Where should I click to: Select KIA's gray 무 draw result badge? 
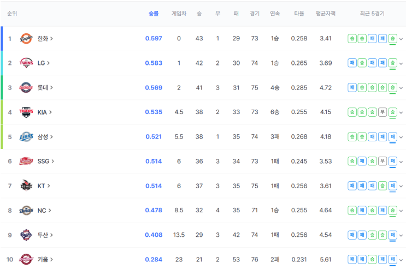click(383, 112)
